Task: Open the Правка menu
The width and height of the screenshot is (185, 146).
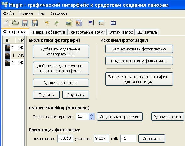Action: (x=26, y=13)
